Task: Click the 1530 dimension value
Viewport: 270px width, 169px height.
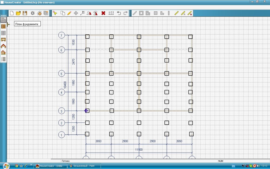Action: tap(73, 42)
